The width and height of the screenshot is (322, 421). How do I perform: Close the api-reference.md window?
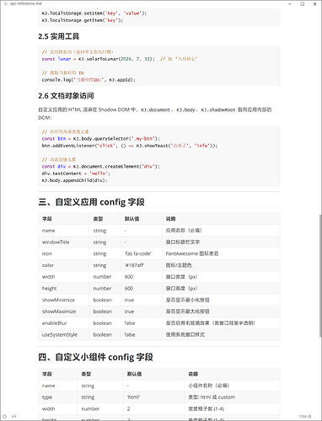315,4
